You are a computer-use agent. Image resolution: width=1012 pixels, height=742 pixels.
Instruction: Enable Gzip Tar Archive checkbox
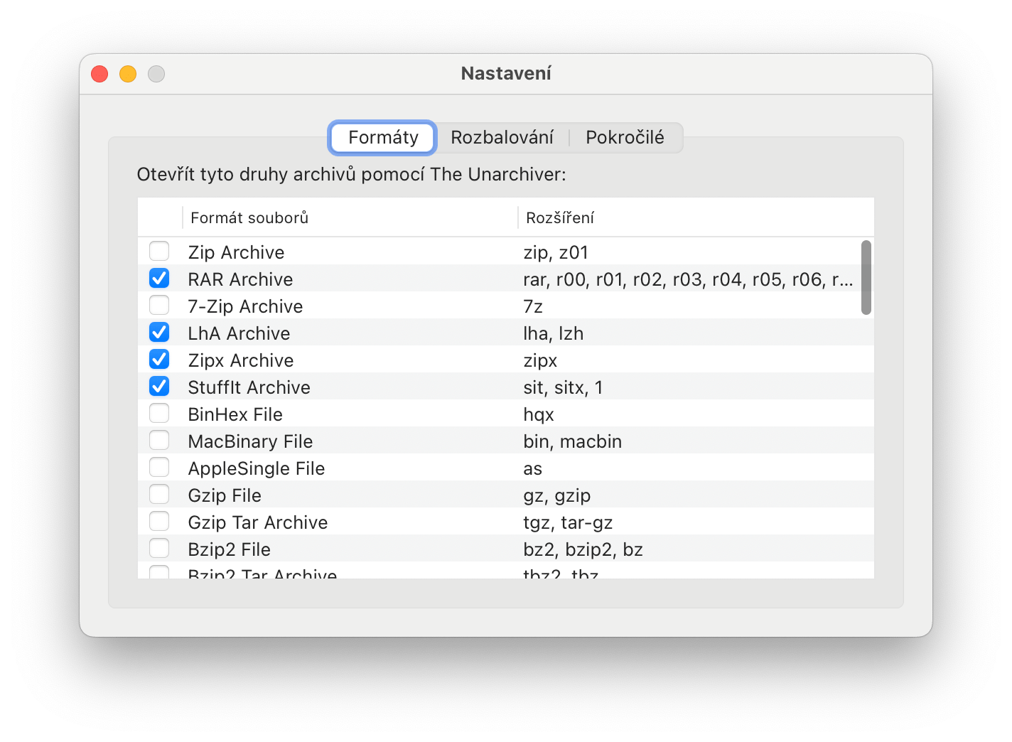pos(159,522)
